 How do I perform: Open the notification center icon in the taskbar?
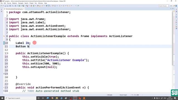tap(175, 98)
